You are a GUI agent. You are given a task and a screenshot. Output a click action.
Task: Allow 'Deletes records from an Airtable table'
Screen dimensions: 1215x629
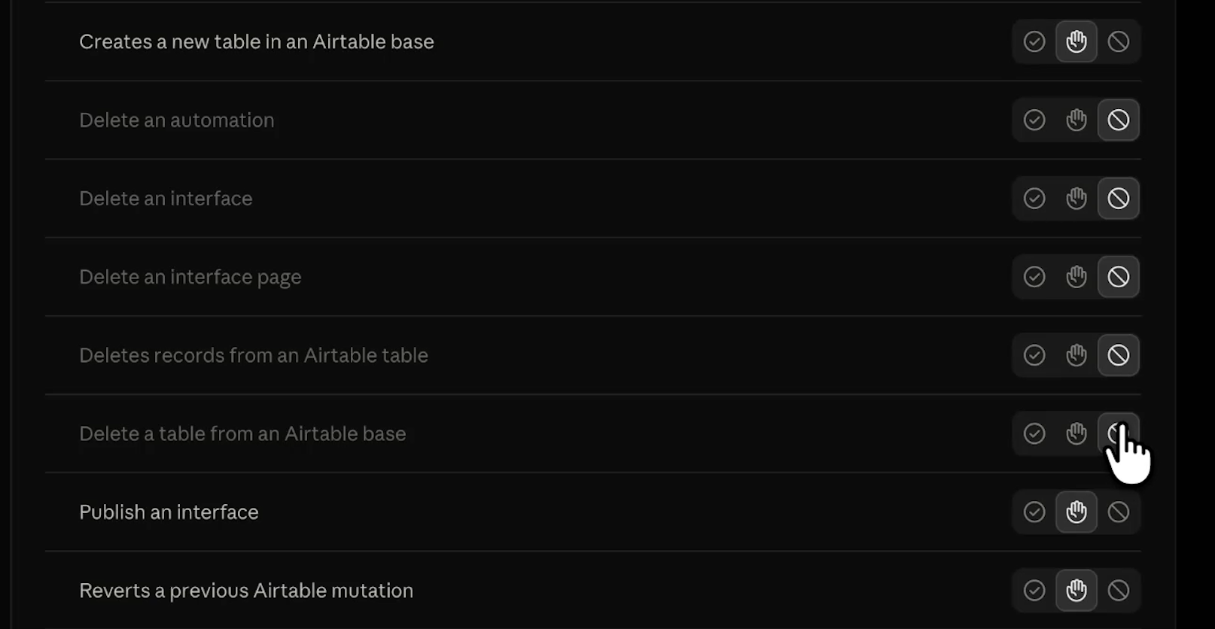pyautogui.click(x=1034, y=355)
